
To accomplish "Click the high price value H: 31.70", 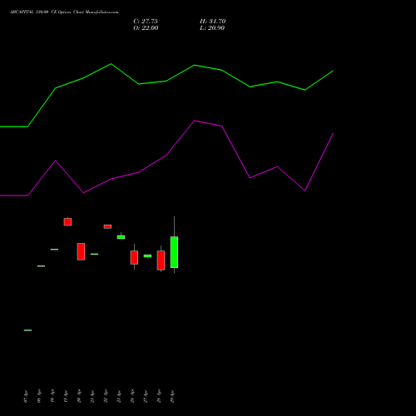I will [213, 22].
